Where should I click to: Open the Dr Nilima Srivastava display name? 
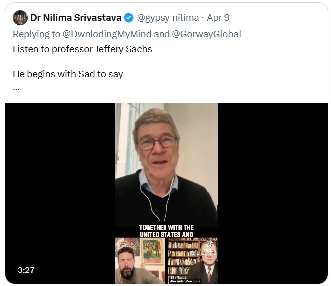coord(76,18)
